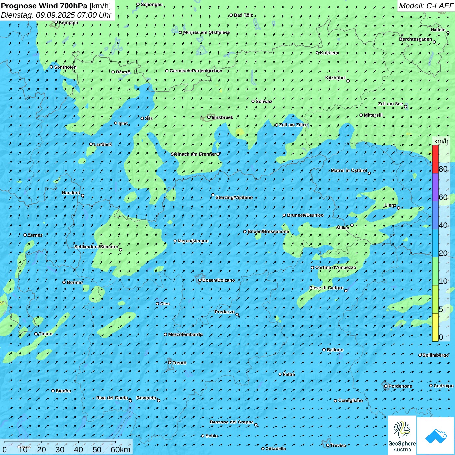Click the Bassano del Grappa label
Image resolution: width=455 pixels, height=455 pixels.
tap(231, 422)
